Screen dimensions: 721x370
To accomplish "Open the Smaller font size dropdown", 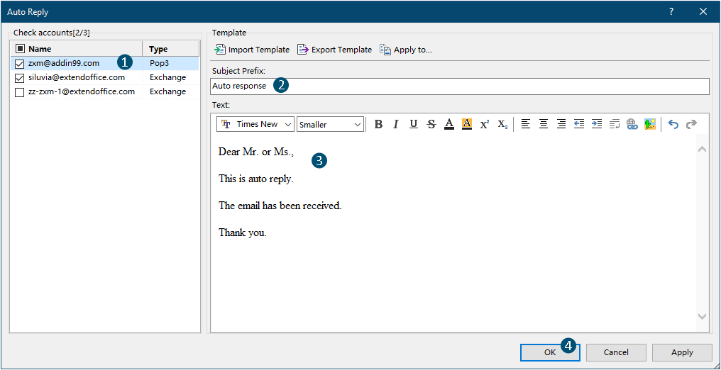I will (330, 124).
